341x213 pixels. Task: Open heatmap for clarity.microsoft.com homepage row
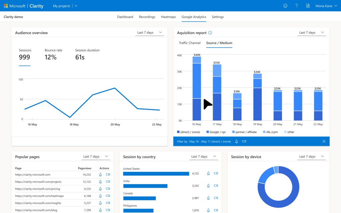pyautogui.click(x=100, y=174)
